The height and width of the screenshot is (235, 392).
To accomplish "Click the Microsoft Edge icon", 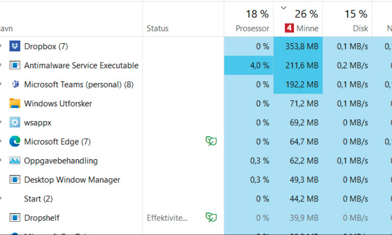I will point(14,141).
